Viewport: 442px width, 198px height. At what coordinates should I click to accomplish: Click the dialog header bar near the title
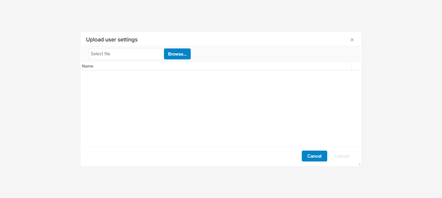pos(239,40)
